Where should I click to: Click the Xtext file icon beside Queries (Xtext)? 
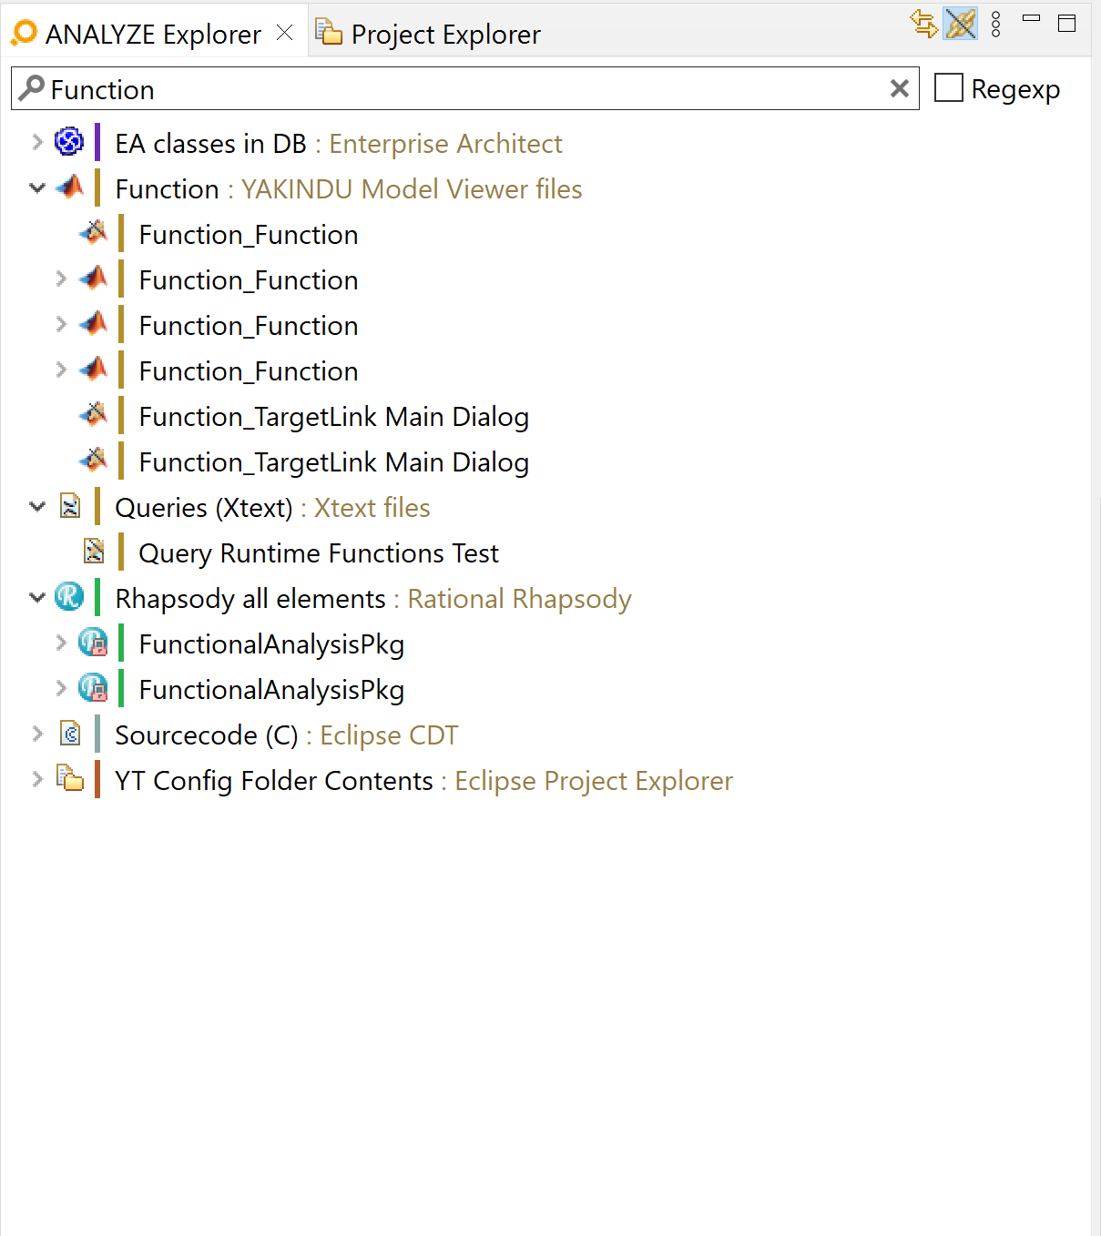[x=70, y=506]
